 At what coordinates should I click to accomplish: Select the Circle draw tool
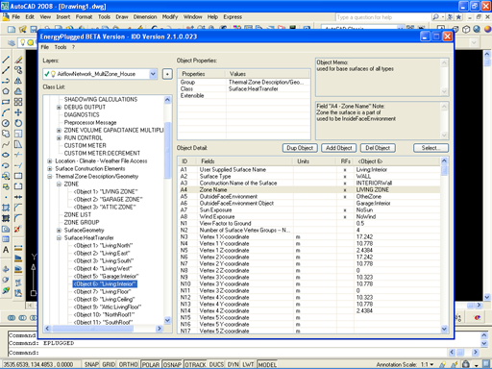6,123
